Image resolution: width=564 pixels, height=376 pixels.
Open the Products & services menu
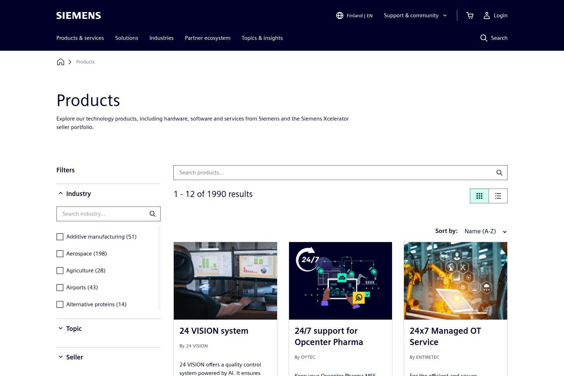[x=80, y=38]
